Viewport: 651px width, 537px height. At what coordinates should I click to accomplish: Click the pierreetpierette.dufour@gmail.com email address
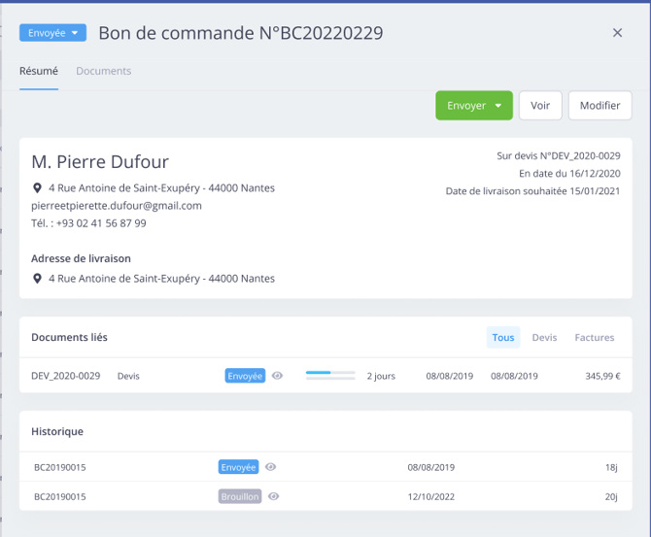[x=117, y=206]
